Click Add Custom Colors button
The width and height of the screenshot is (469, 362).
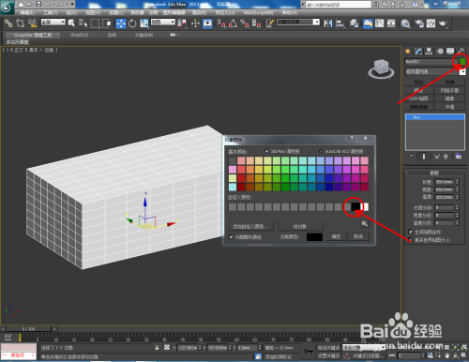click(x=252, y=226)
